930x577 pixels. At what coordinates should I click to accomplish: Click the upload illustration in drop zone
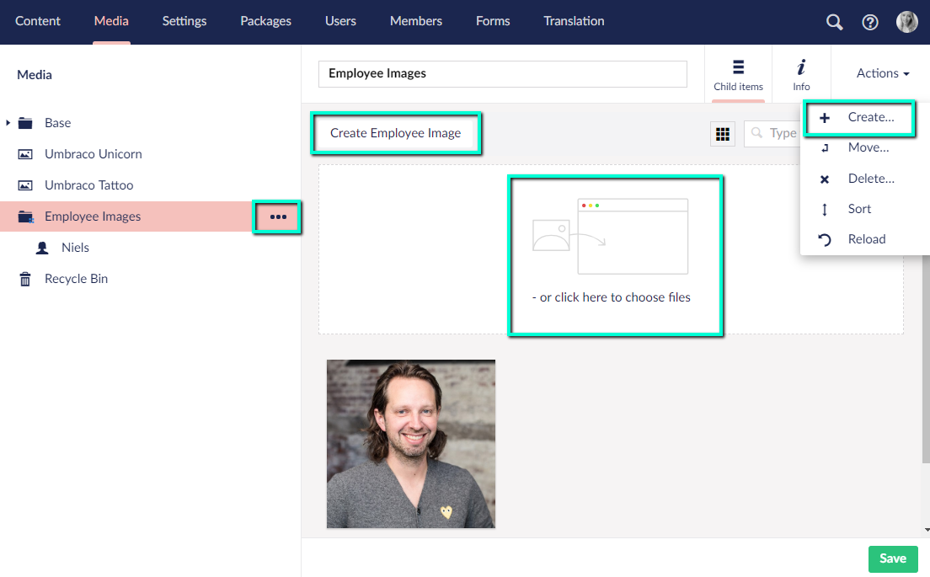[610, 236]
